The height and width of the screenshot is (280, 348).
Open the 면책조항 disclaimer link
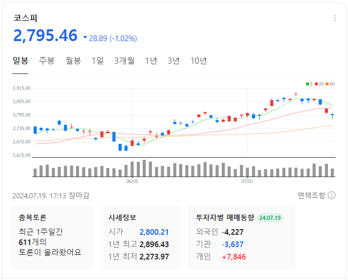pyautogui.click(x=312, y=195)
